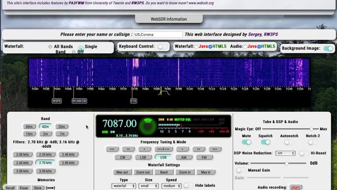The image size is (337, 190).
Task: Choose Java for Audio
Action: tap(245, 46)
